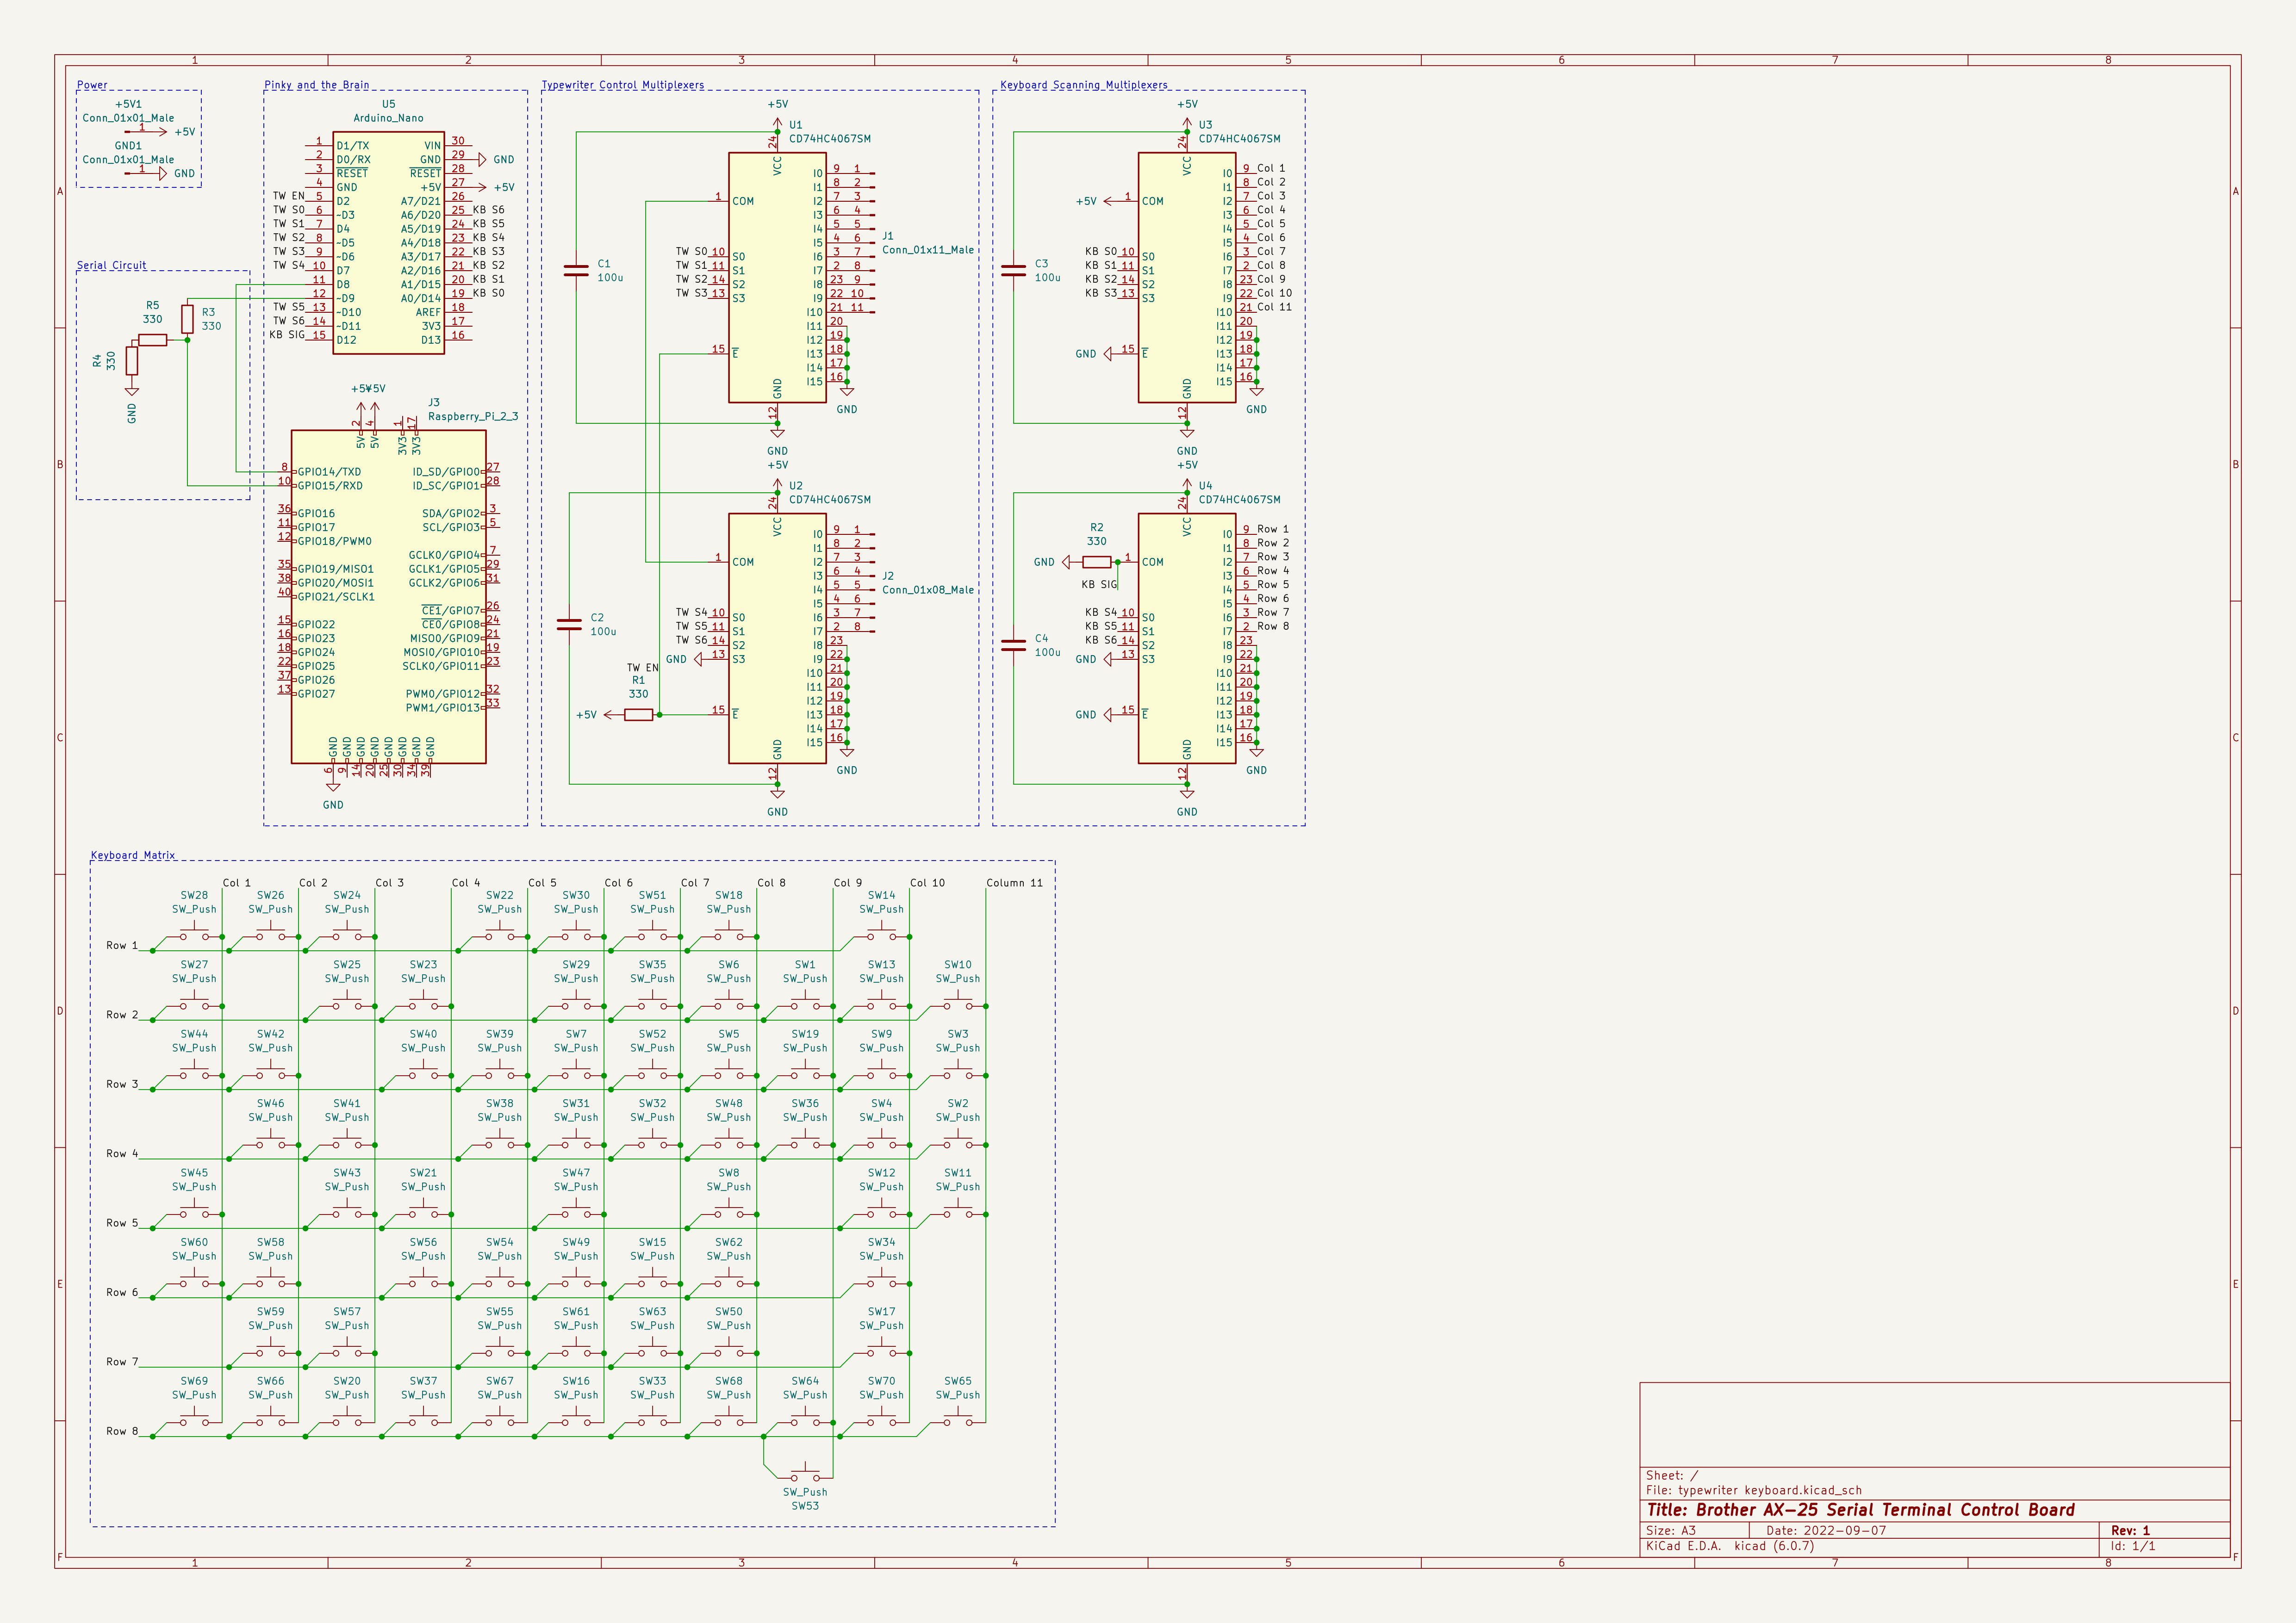Image resolution: width=2296 pixels, height=1623 pixels.
Task: Select resistor R4 above GND symbol
Action: coord(132,360)
